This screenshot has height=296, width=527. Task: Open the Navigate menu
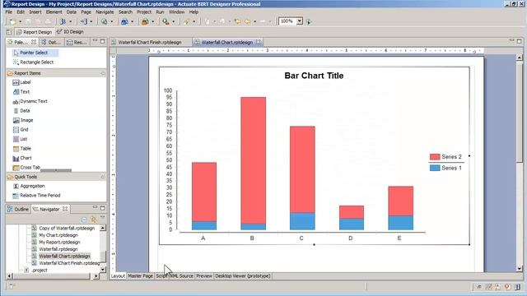(x=105, y=12)
